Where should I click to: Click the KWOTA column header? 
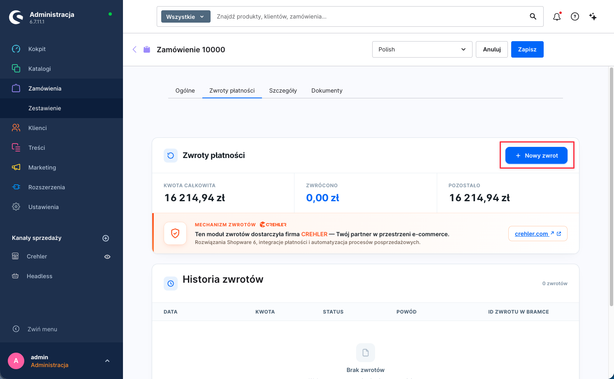(265, 312)
